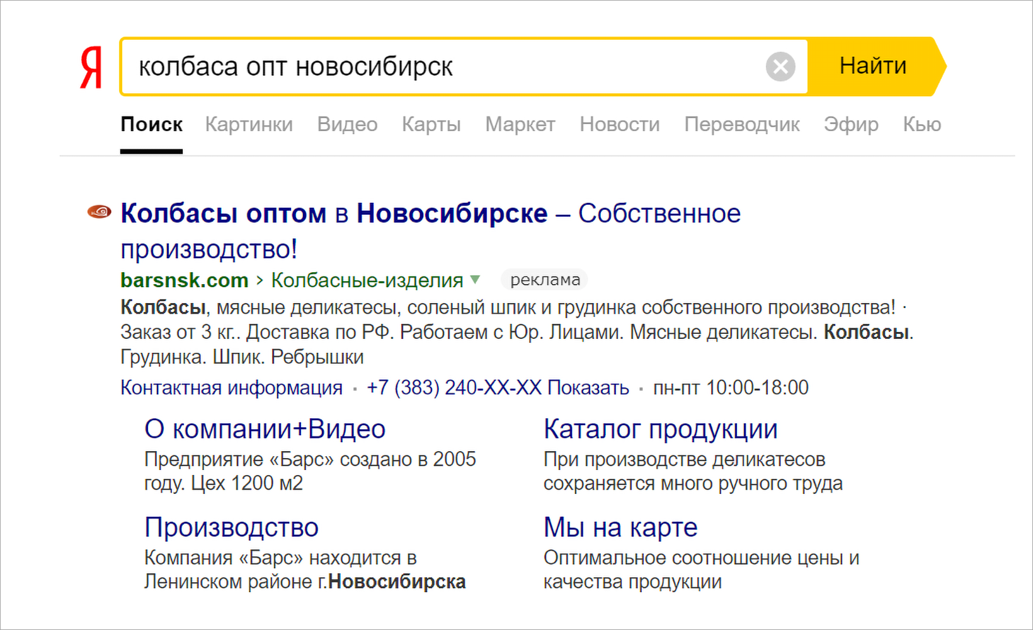The width and height of the screenshot is (1033, 630).
Task: Select the Поиск tab
Action: tap(152, 125)
